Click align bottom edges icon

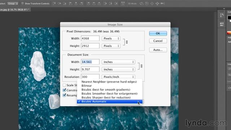click(x=65, y=3)
